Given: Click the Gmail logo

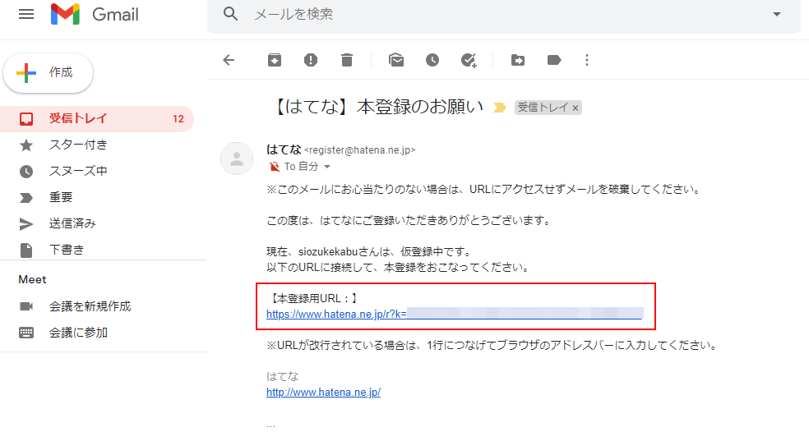Looking at the screenshot, I should tap(95, 15).
